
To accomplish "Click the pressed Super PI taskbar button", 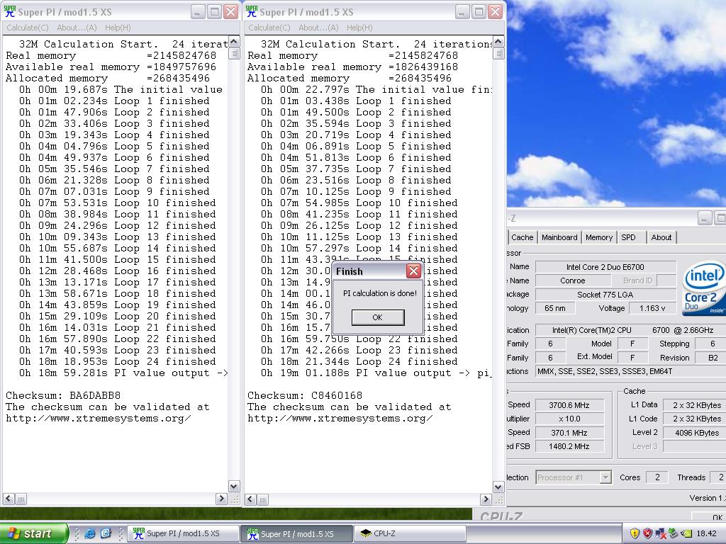I will tap(297, 533).
